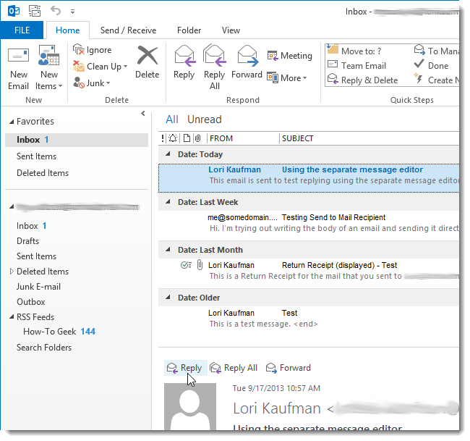Switch to the Send / Receive tab

point(128,30)
